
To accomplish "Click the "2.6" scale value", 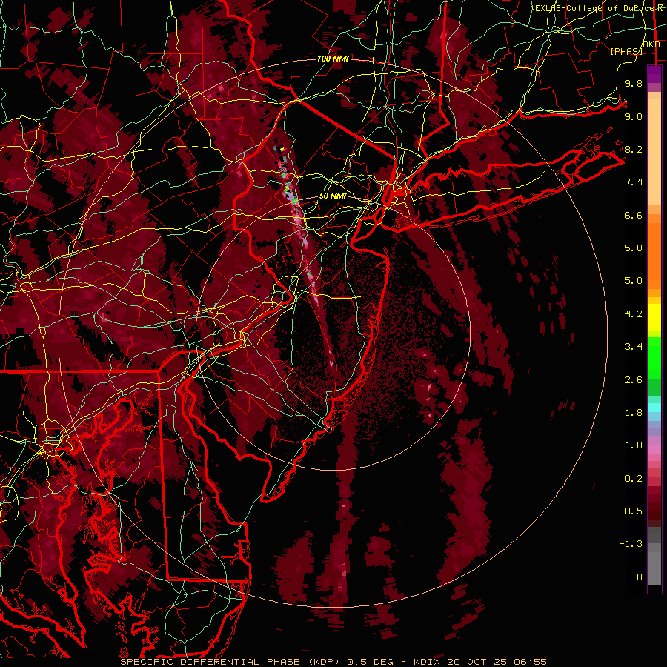I will 634,380.
